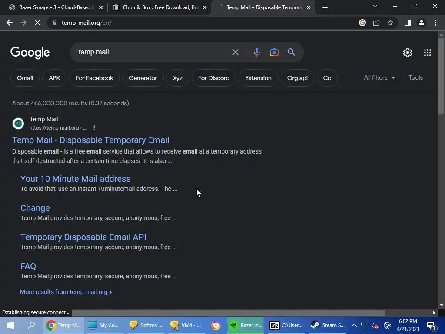Open Windows taskbar search
The image size is (445, 334).
tap(31, 325)
